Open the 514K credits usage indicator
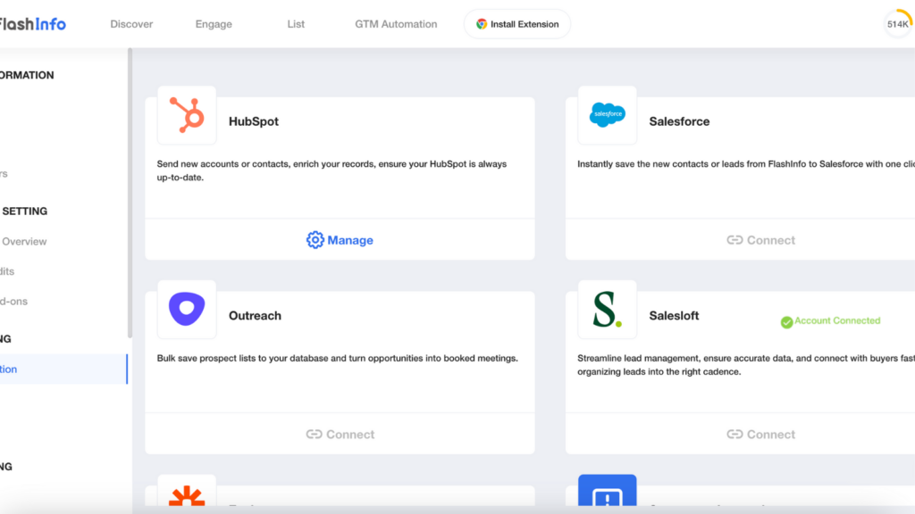Viewport: 915px width, 514px height. point(897,24)
